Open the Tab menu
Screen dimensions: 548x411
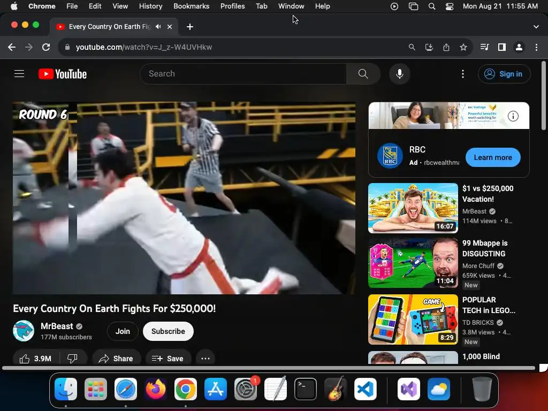(261, 6)
